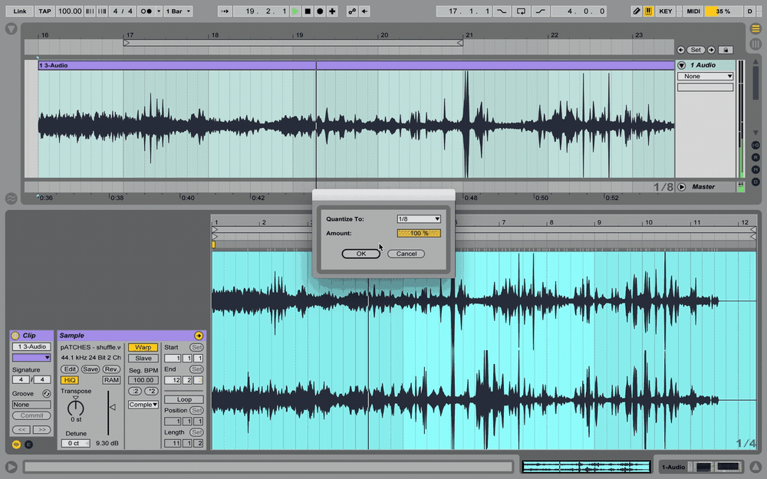Click the TAP tempo button
The width and height of the screenshot is (767, 479).
[x=45, y=11]
